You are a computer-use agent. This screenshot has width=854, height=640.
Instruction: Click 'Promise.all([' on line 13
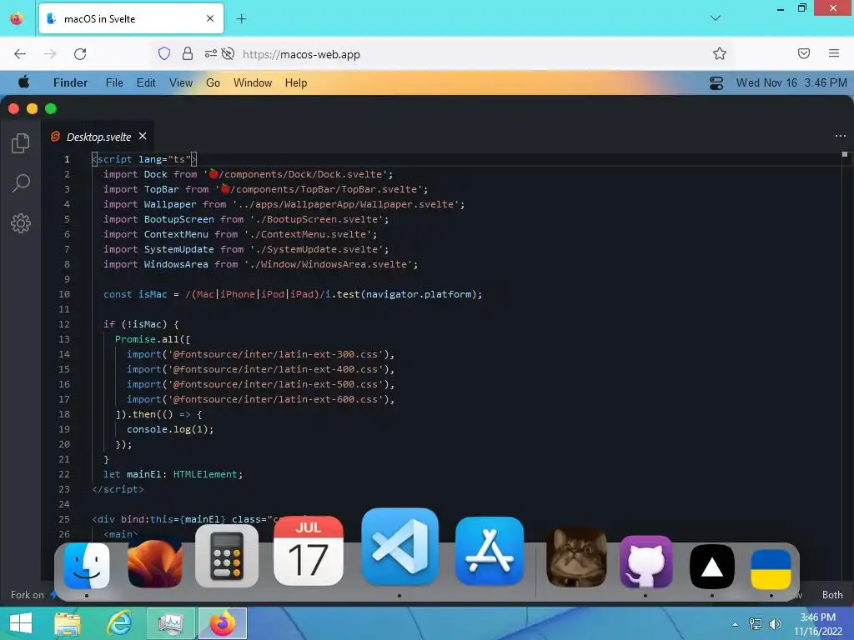(x=153, y=339)
